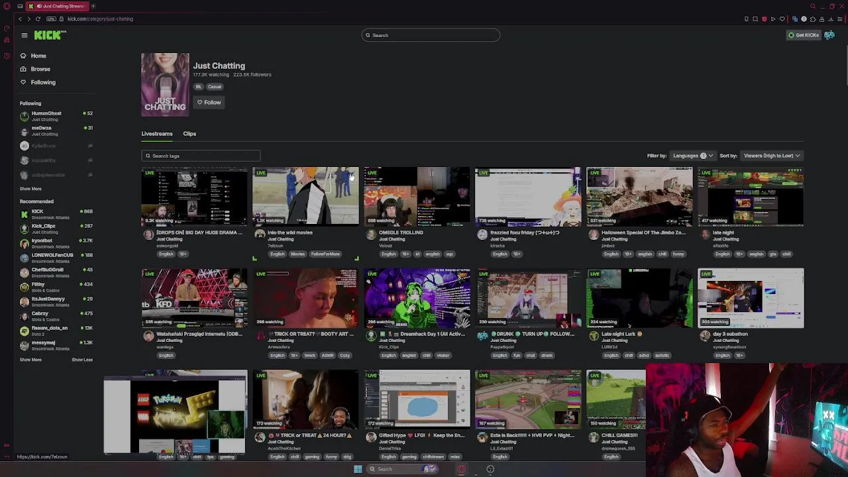The image size is (848, 477).
Task: Open kyootbot recommended channel
Action: point(56,243)
